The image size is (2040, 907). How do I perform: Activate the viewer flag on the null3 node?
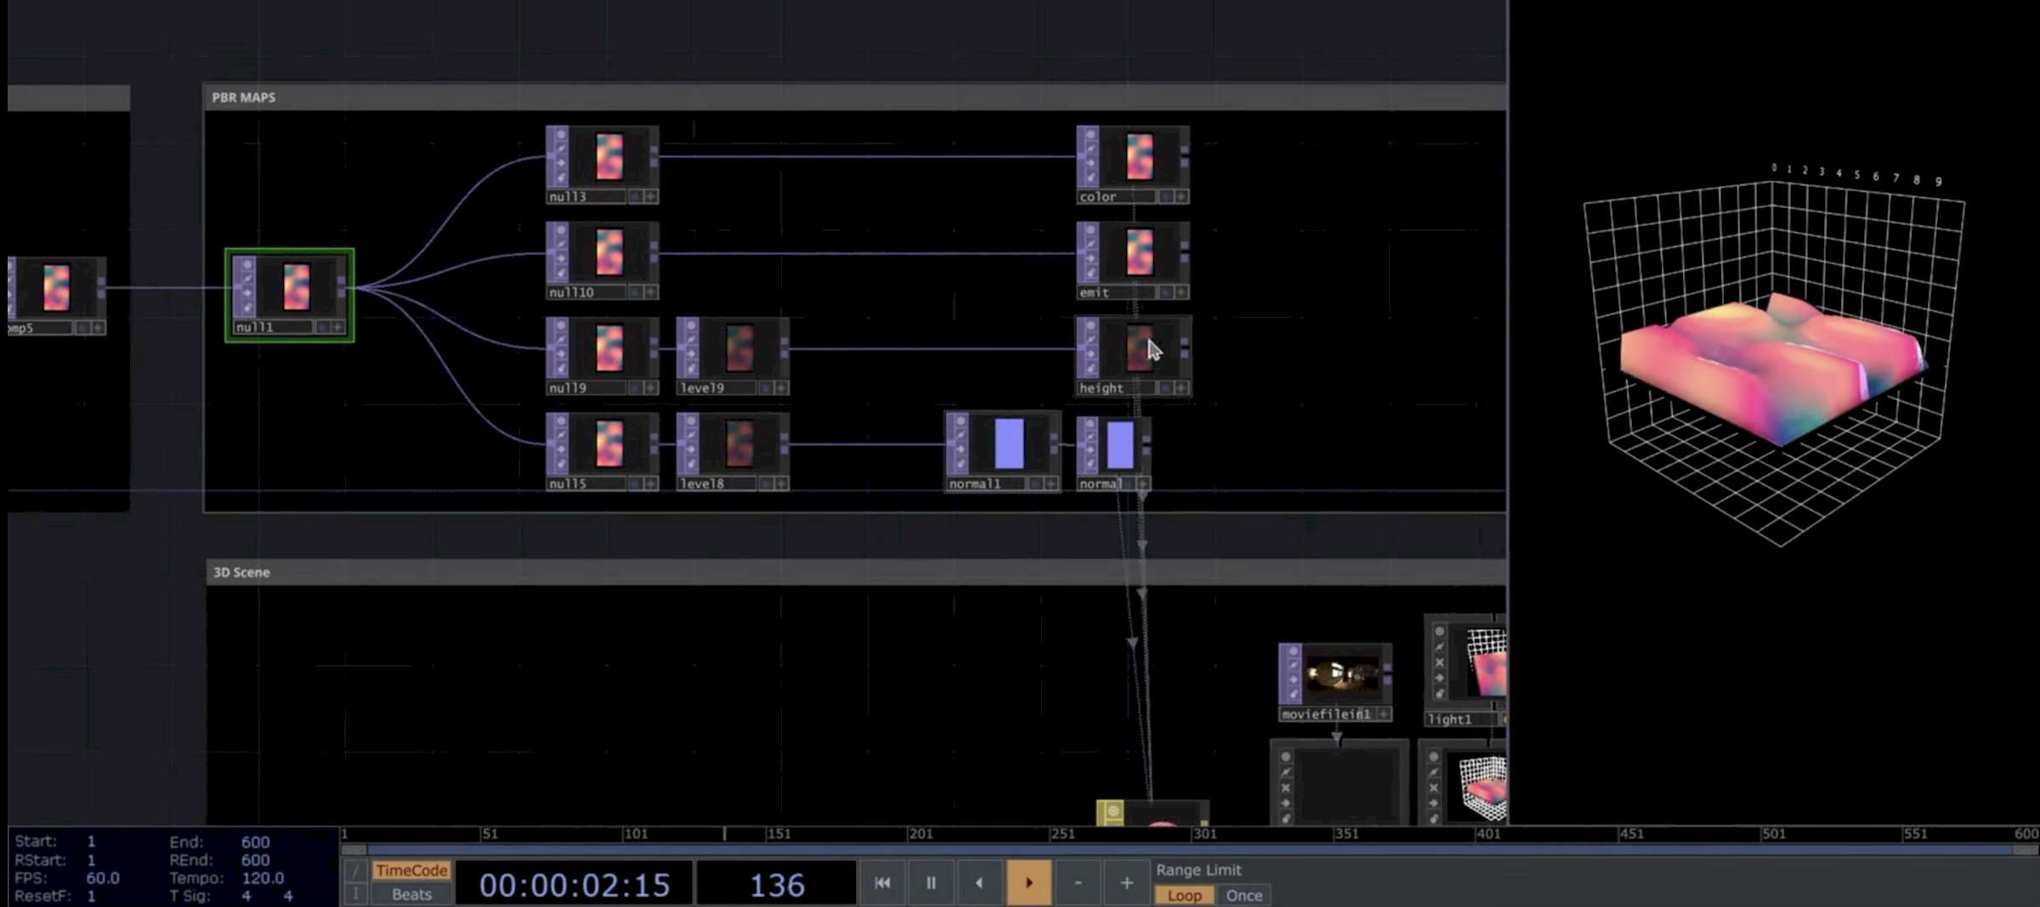pos(560,132)
